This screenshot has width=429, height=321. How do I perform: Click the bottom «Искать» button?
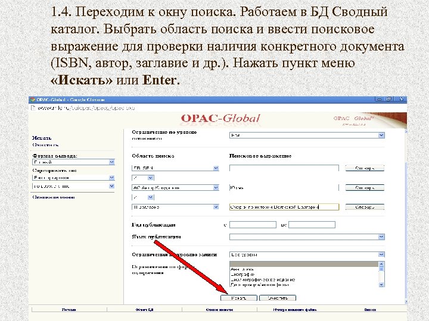[x=239, y=298]
